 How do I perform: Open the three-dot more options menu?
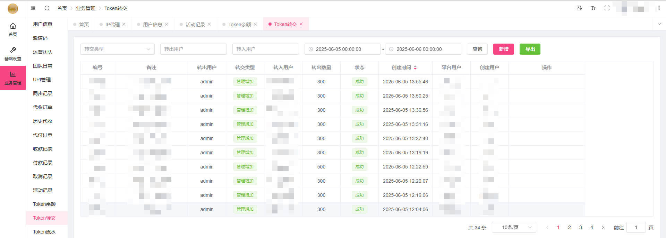pyautogui.click(x=659, y=8)
